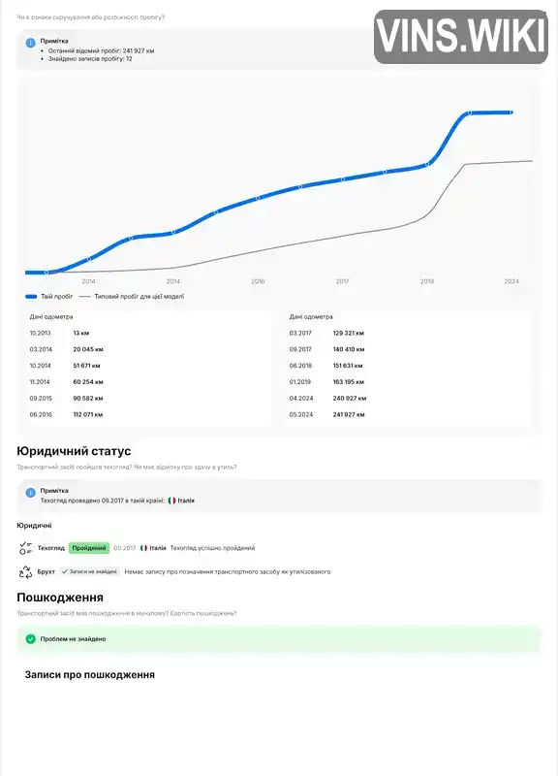This screenshot has width=558, height=776.
Task: Click the Записи не знайдені badge
Action: (x=90, y=571)
